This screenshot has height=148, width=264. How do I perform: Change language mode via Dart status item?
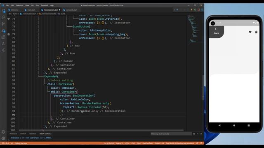pos(139,143)
